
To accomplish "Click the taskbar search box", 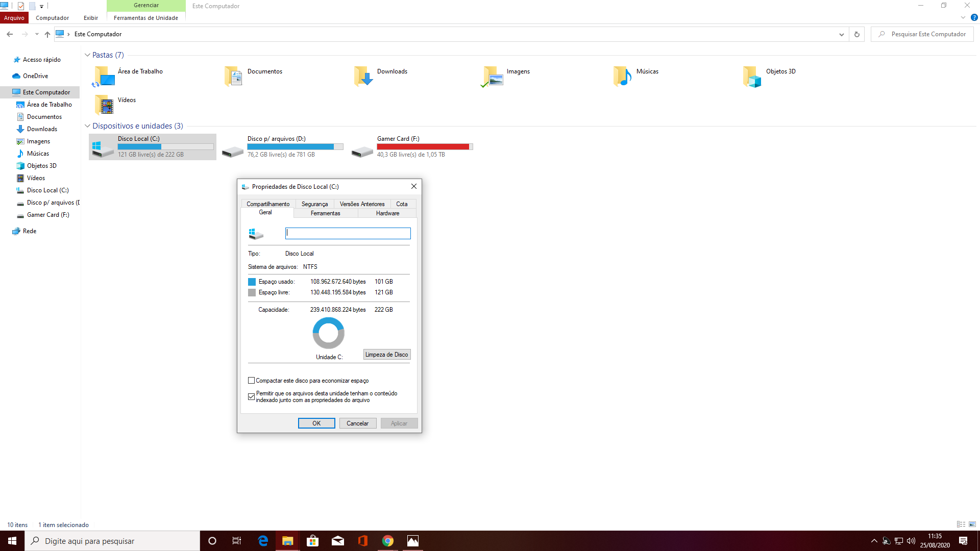I will pyautogui.click(x=112, y=541).
